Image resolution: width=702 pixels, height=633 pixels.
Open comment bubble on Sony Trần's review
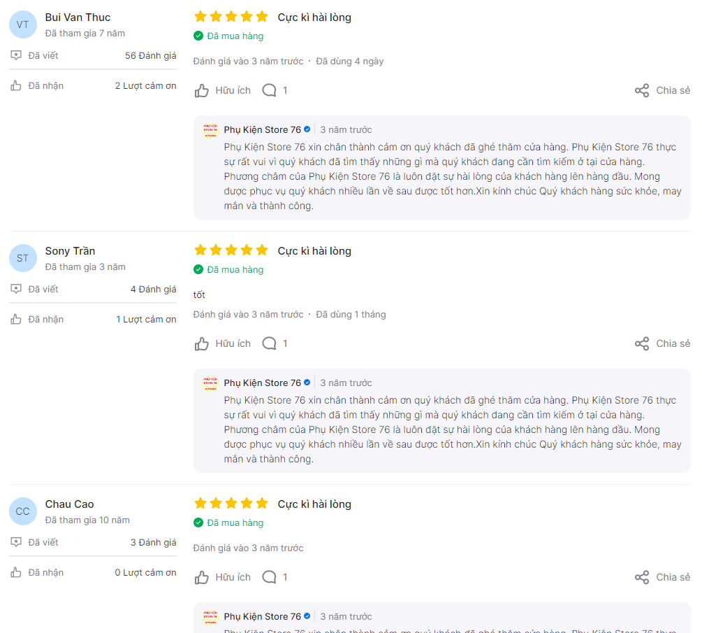pos(275,344)
